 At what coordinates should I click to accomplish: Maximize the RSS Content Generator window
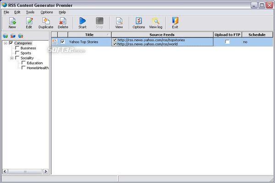pos(262,5)
